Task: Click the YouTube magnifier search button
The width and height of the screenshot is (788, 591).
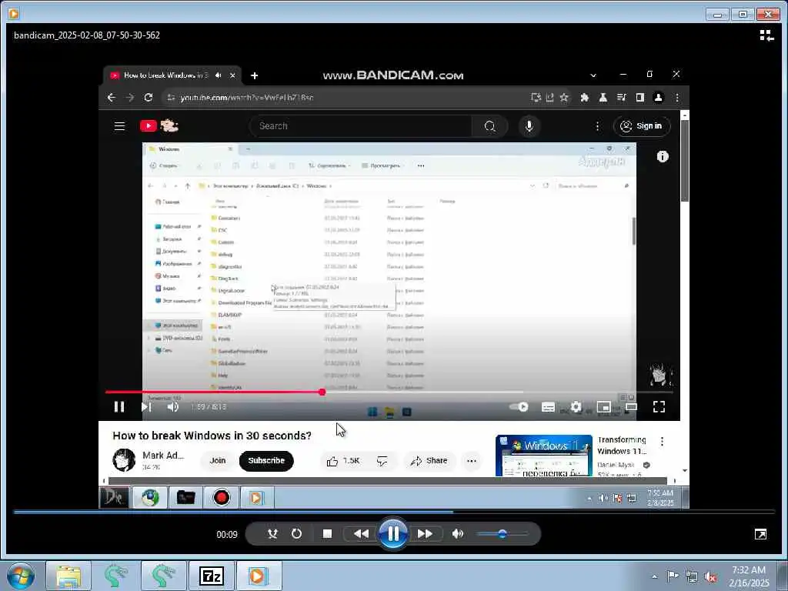Action: pyautogui.click(x=490, y=126)
